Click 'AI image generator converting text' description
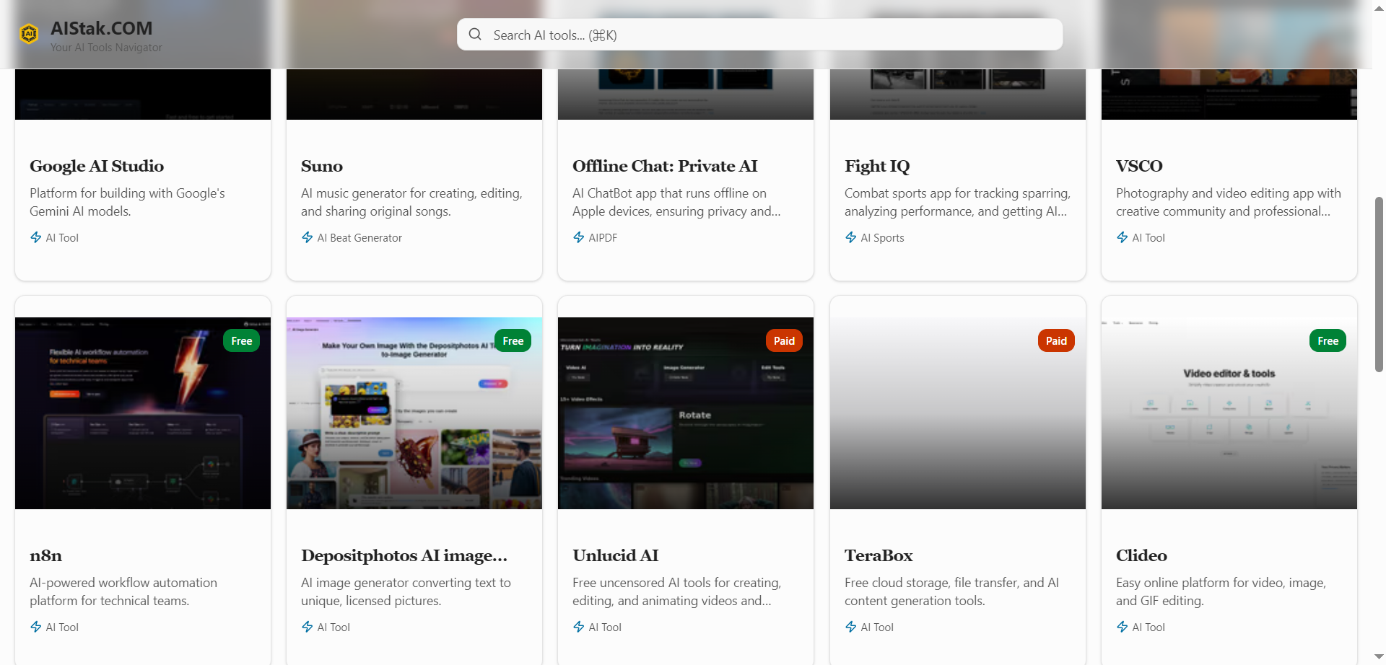This screenshot has width=1386, height=665. coord(406,591)
